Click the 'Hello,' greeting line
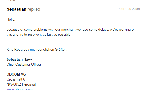Screen dimensions: 150x96 tap(11, 20)
